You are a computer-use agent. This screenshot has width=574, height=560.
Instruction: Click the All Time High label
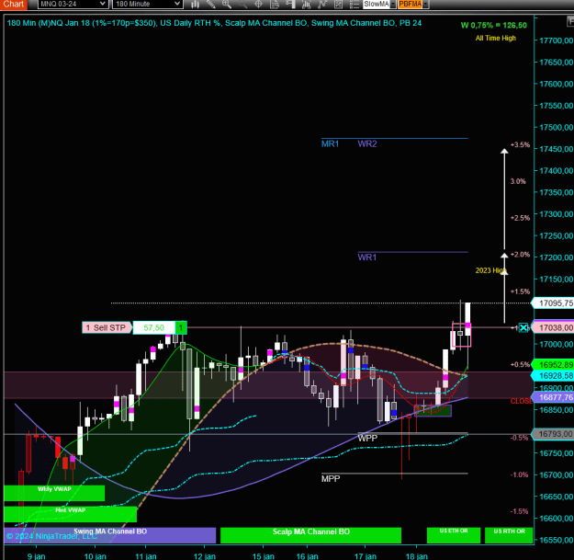coord(496,38)
